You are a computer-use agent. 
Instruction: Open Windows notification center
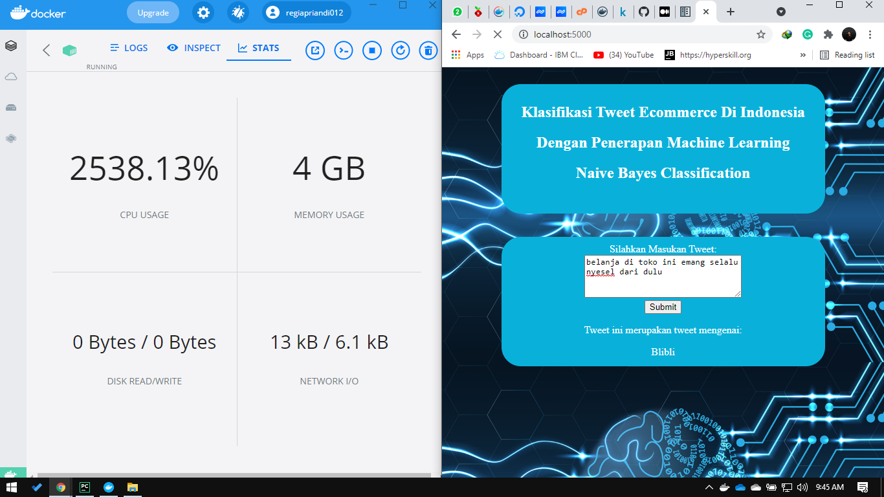pyautogui.click(x=863, y=487)
